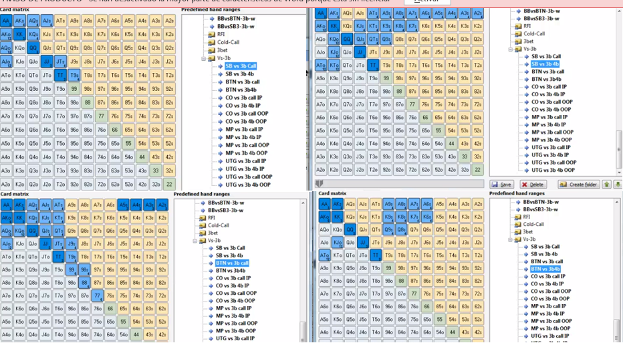Click the Create folder button
This screenshot has width=623, height=343.
579,185
